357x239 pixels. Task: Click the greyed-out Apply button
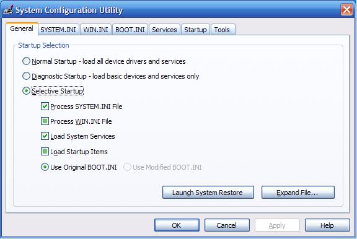pyautogui.click(x=277, y=225)
